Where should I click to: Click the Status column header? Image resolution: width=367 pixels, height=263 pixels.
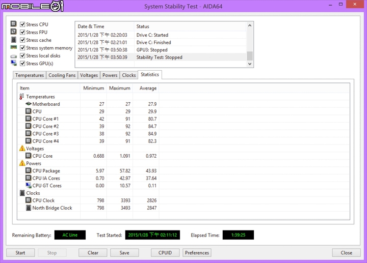pos(190,26)
